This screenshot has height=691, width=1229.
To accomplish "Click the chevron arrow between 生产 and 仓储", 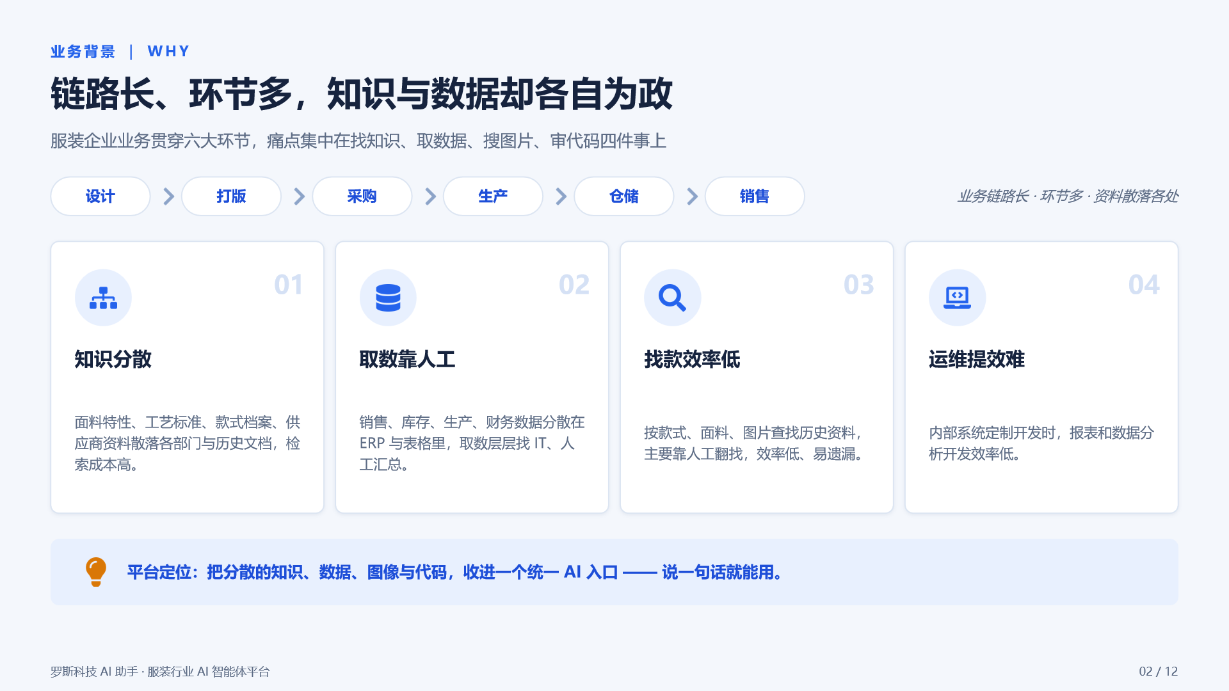I will coord(561,196).
